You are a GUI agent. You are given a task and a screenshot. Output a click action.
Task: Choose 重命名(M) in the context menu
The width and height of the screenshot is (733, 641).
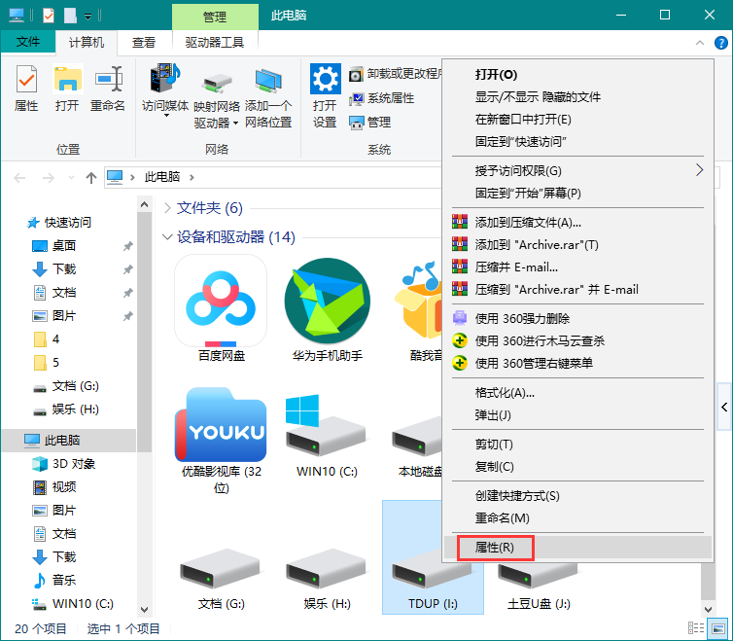[577, 517]
